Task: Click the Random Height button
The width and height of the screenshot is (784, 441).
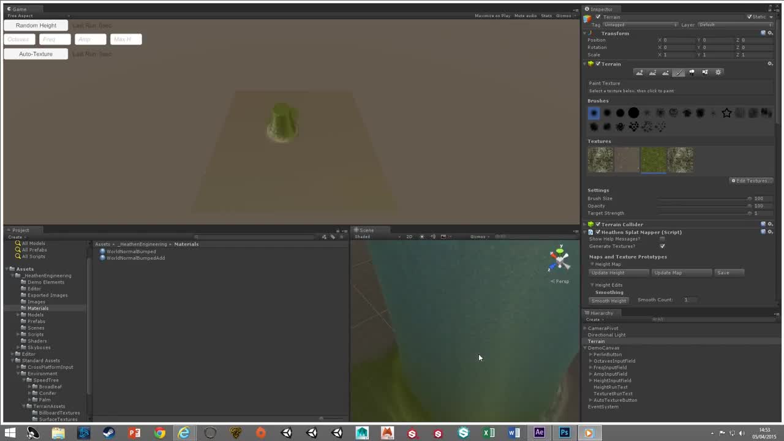Action: (x=36, y=25)
